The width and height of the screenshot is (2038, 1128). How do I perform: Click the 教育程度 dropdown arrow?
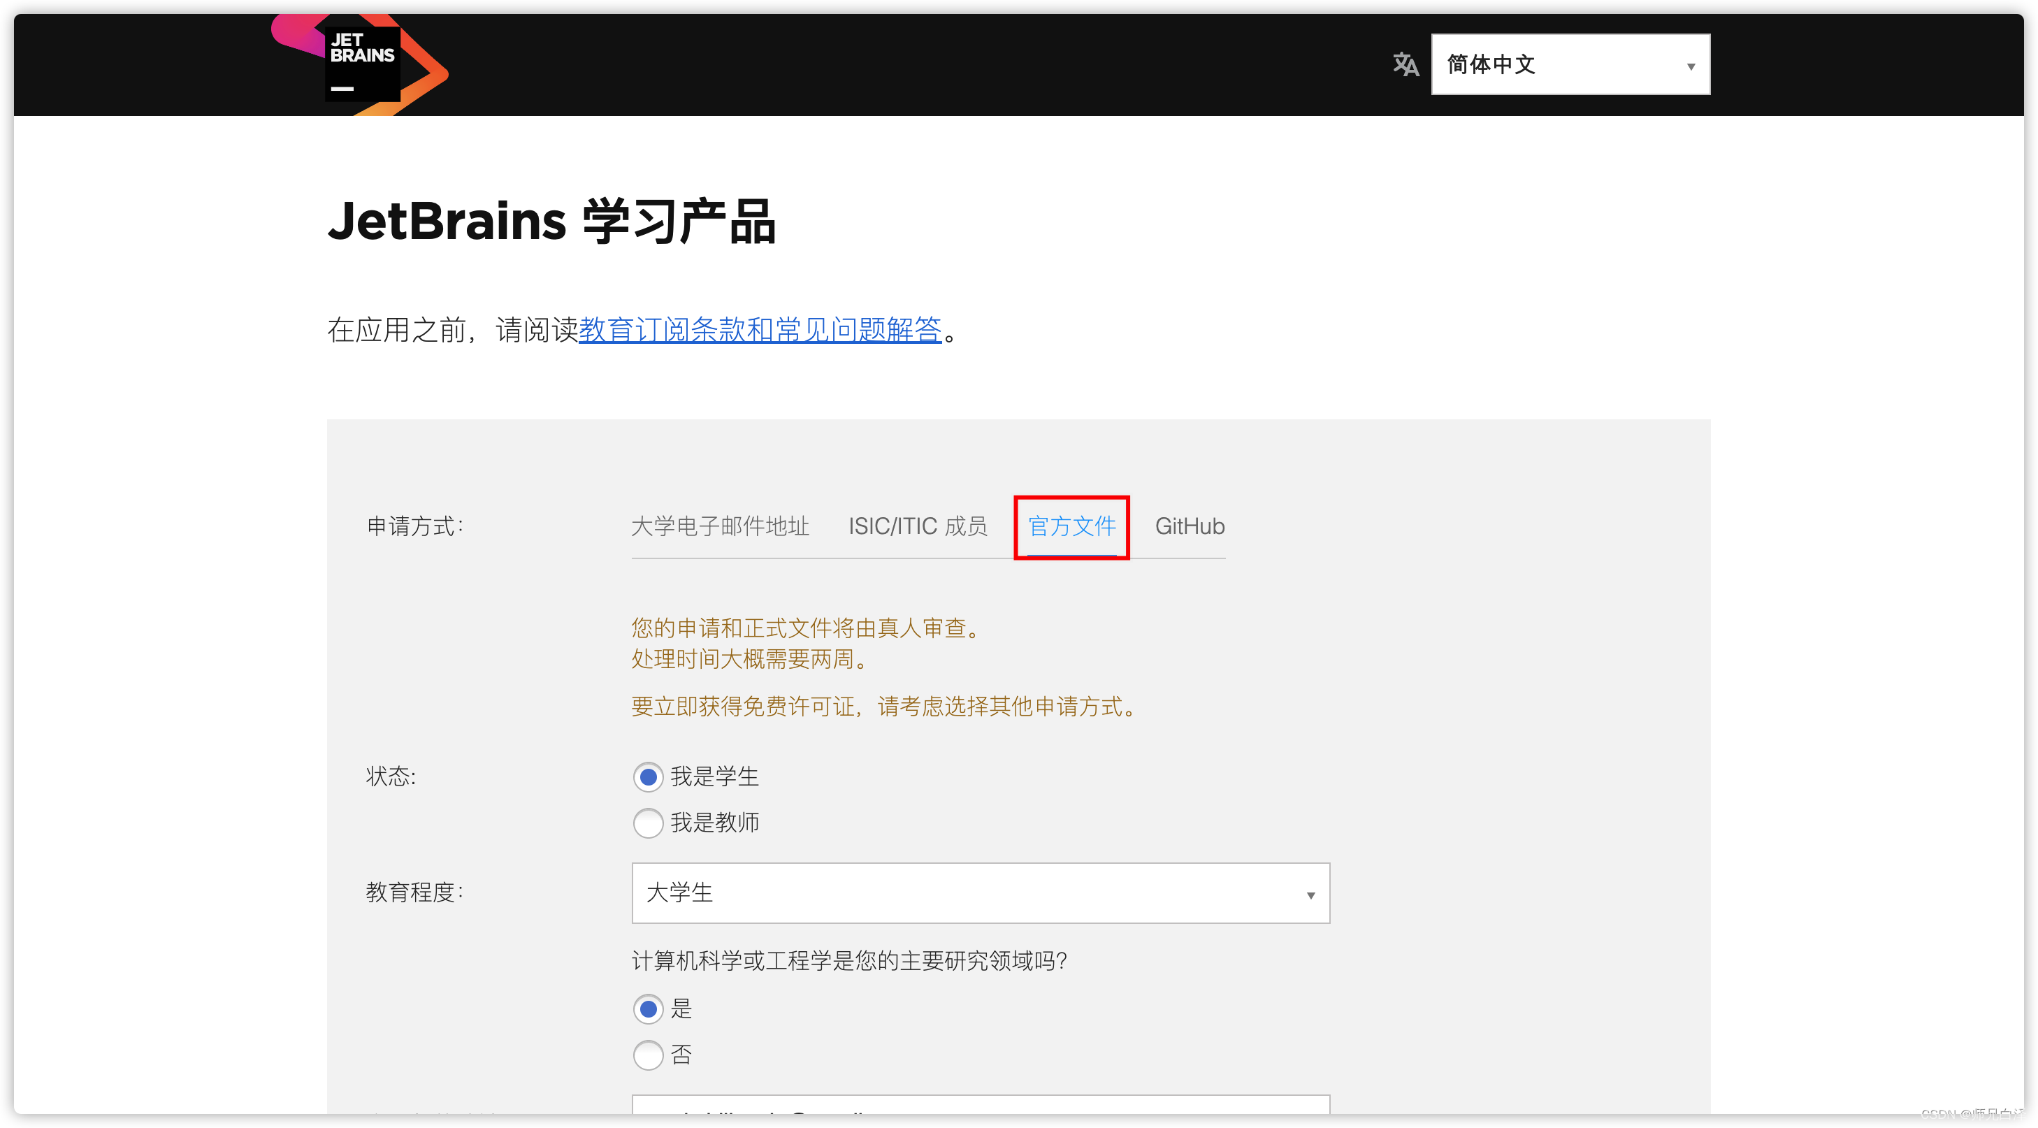click(1310, 895)
